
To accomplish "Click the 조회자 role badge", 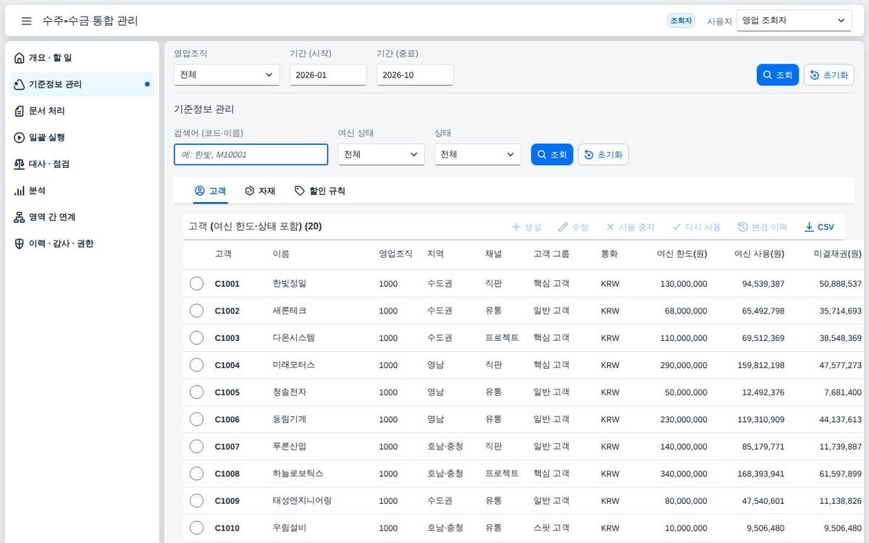I will pyautogui.click(x=681, y=21).
